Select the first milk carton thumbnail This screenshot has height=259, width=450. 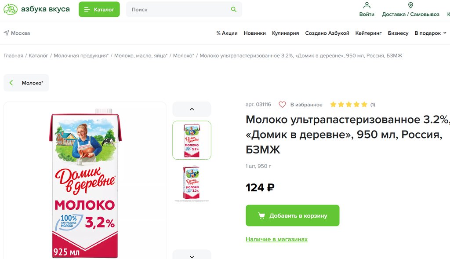(x=192, y=140)
